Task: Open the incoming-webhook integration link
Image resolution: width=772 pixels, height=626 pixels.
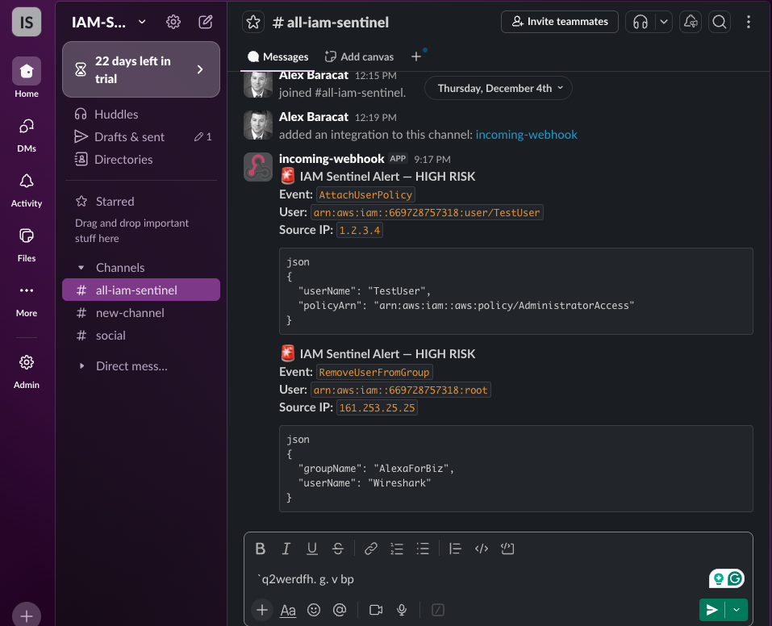Action: point(526,135)
